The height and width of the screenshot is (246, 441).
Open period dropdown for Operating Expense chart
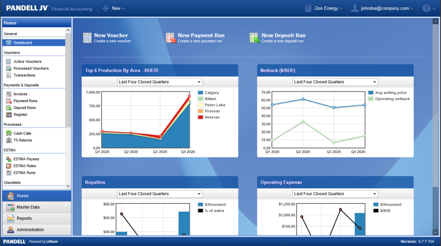coord(335,194)
